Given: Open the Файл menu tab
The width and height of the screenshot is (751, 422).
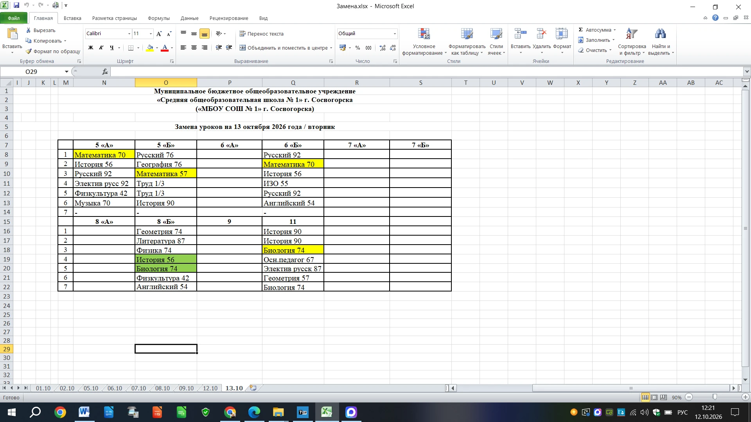Looking at the screenshot, I should [14, 18].
